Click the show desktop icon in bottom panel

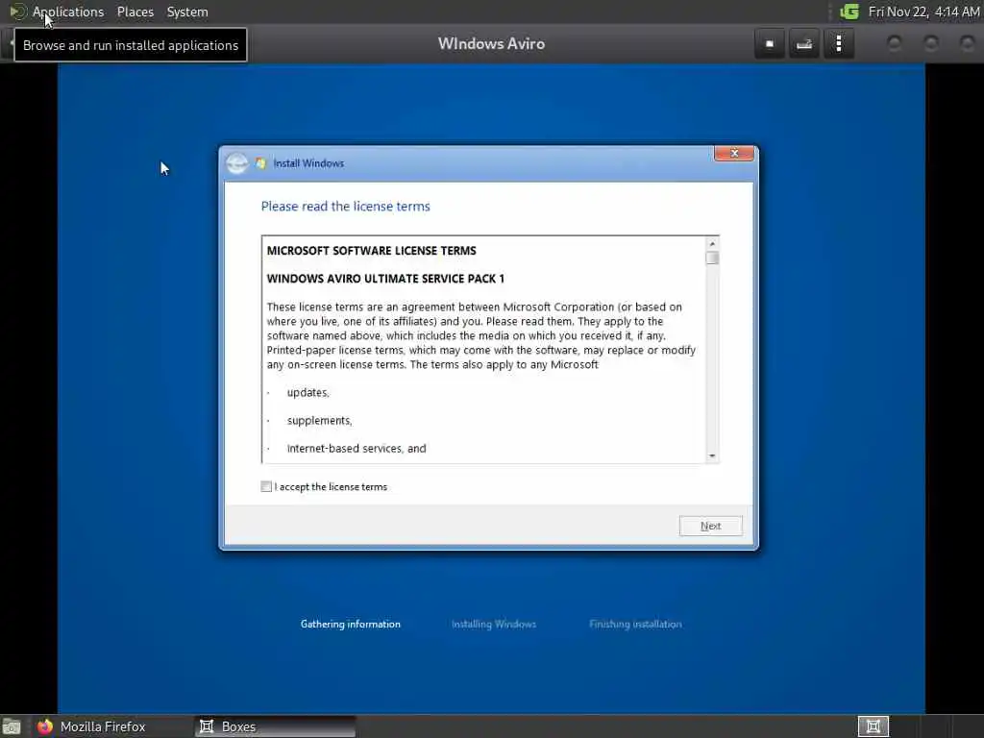click(x=12, y=726)
